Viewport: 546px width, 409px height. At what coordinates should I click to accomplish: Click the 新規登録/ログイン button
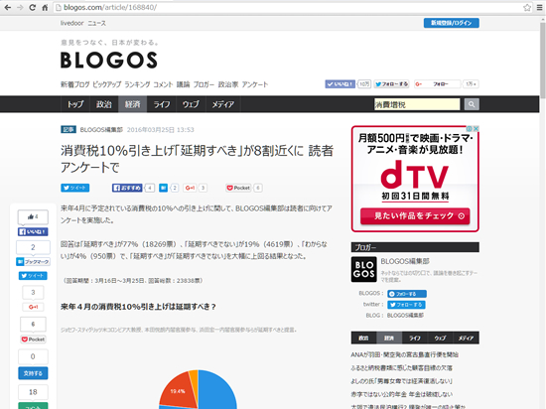452,23
